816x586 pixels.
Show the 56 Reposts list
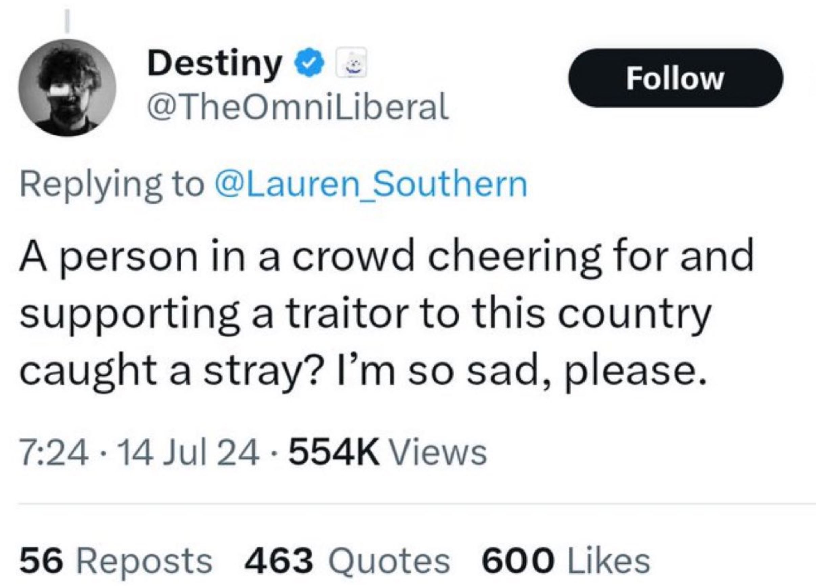point(115,562)
